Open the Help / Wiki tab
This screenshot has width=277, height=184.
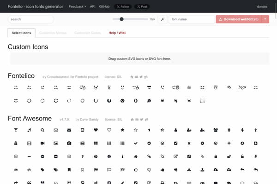click(117, 33)
